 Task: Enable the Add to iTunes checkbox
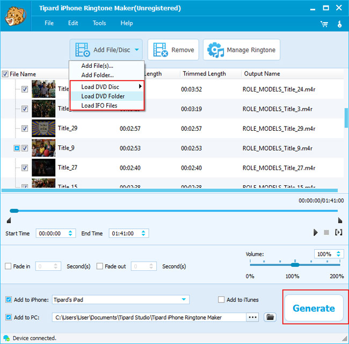(x=221, y=299)
